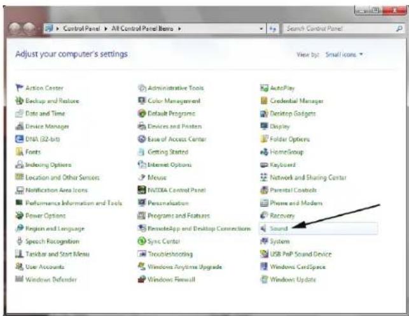Image resolution: width=409 pixels, height=316 pixels.
Task: Open the Credential Manager icon
Action: pos(264,101)
